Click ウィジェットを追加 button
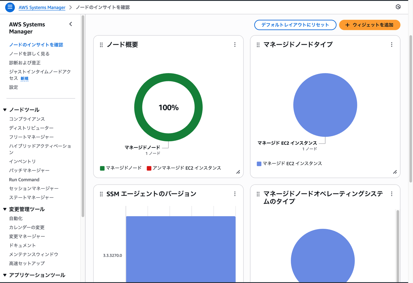Image resolution: width=413 pixels, height=283 pixels. pyautogui.click(x=370, y=25)
